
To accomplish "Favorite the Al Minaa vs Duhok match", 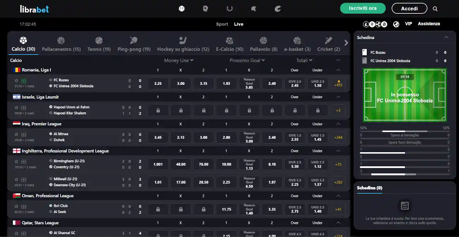I will pos(16,135).
